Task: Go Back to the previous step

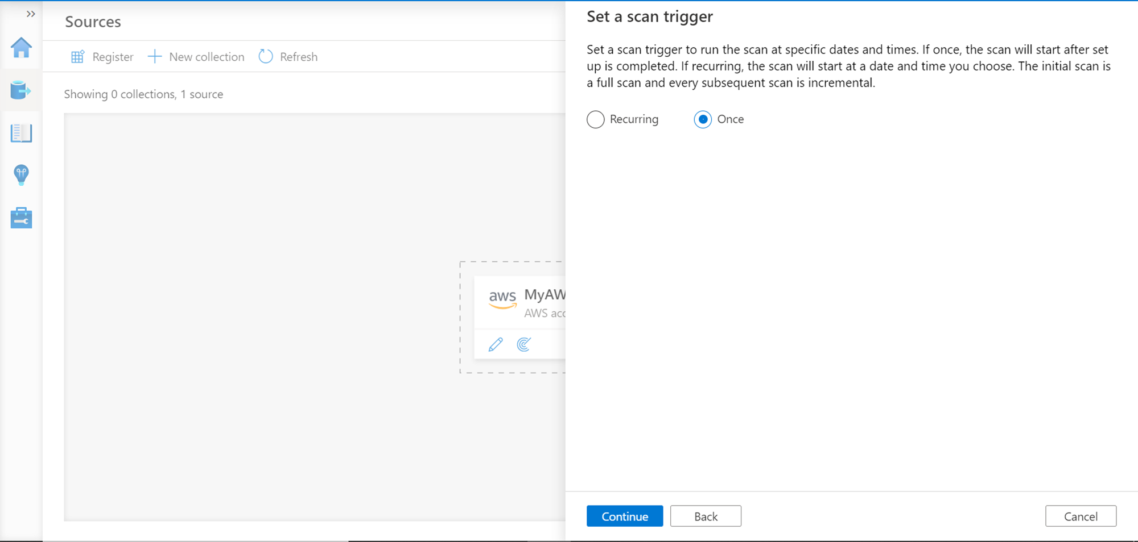Action: pyautogui.click(x=706, y=516)
